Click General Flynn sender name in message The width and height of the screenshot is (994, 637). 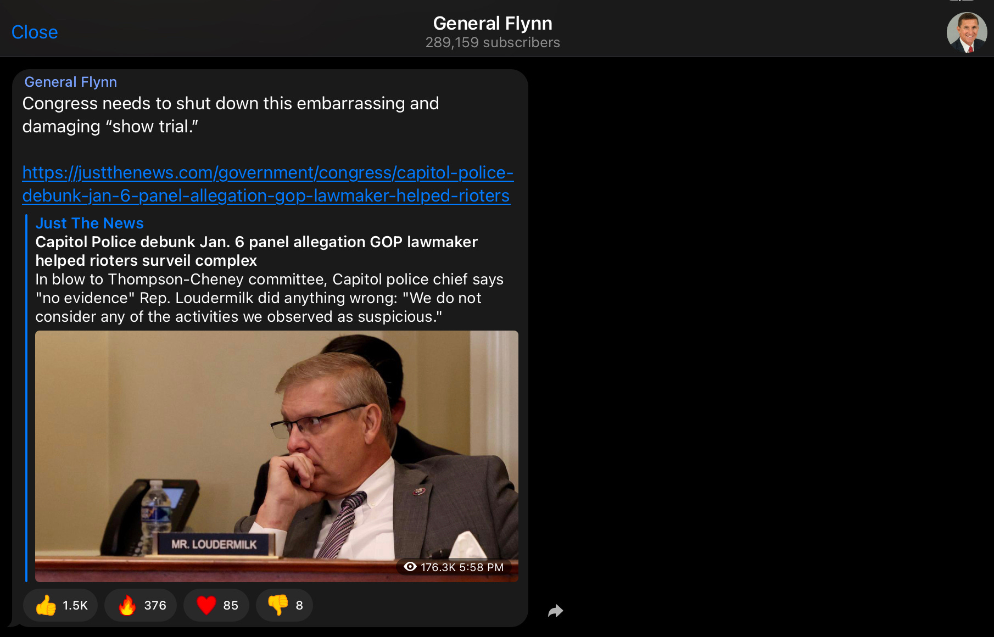click(x=71, y=82)
